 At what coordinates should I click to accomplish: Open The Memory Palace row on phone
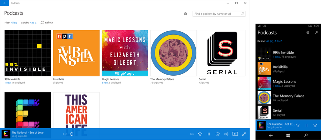[x=288, y=98]
